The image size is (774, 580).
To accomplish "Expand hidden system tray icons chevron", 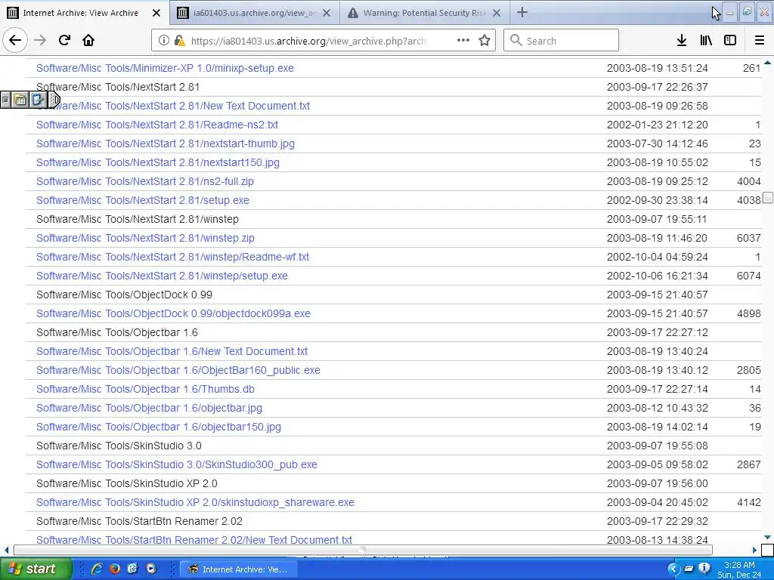I will 672,569.
